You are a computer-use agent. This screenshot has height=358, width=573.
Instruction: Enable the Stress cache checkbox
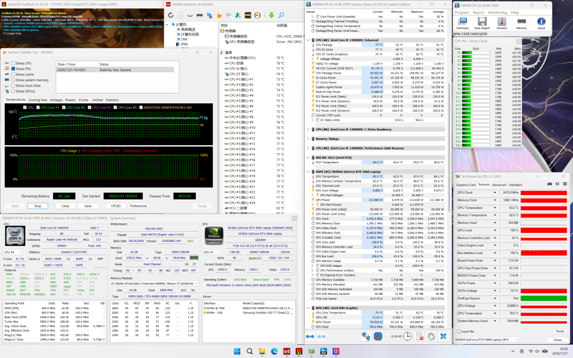click(x=13, y=75)
